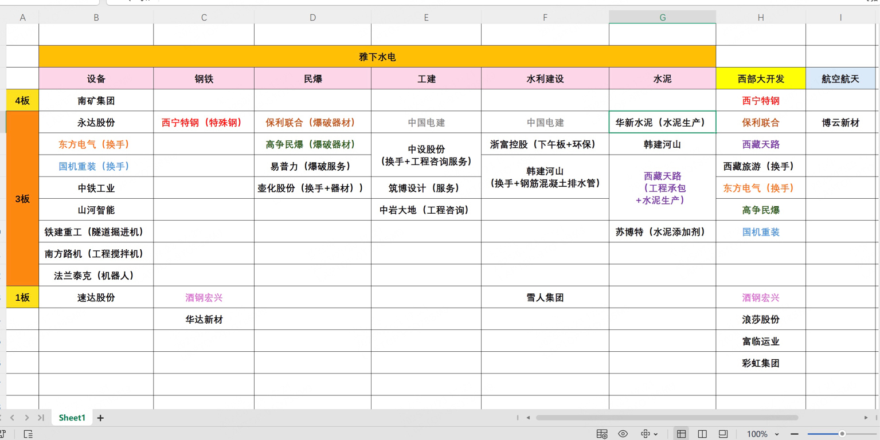Select the 4板 row label cell

tap(22, 100)
